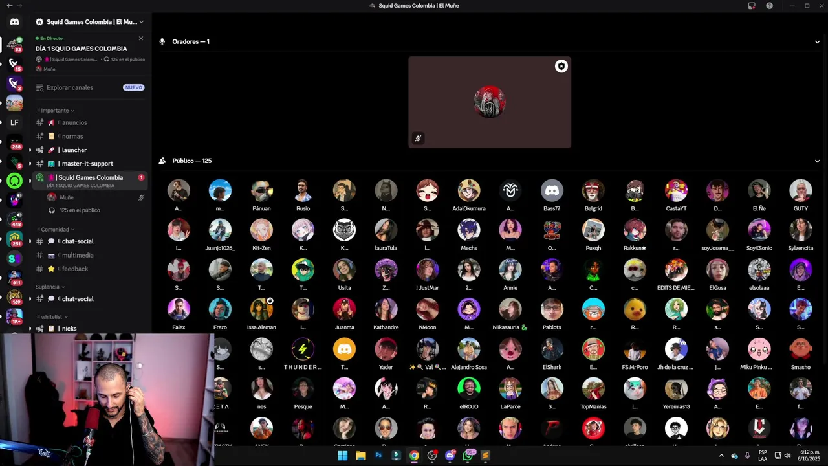828x466 pixels.
Task: Open DÍA 1 SQUID GAMES COLOMBIA event title
Action: pyautogui.click(x=81, y=49)
